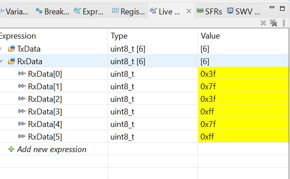Click the SWV monitor icon
The height and width of the screenshot is (179, 290).
(230, 11)
